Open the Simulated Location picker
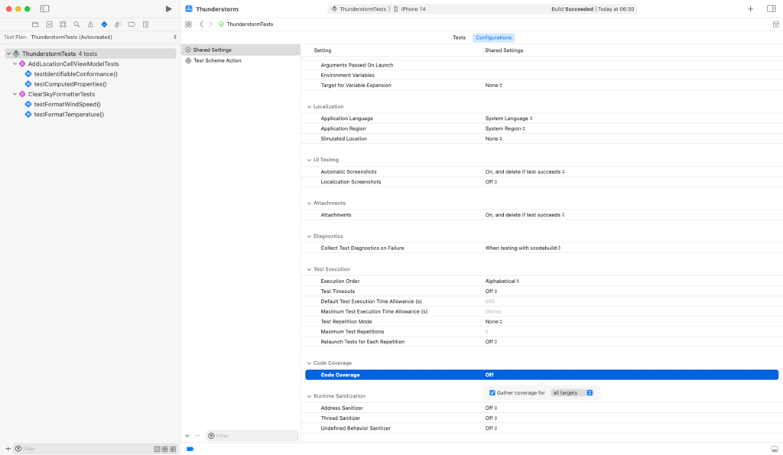 tap(492, 138)
